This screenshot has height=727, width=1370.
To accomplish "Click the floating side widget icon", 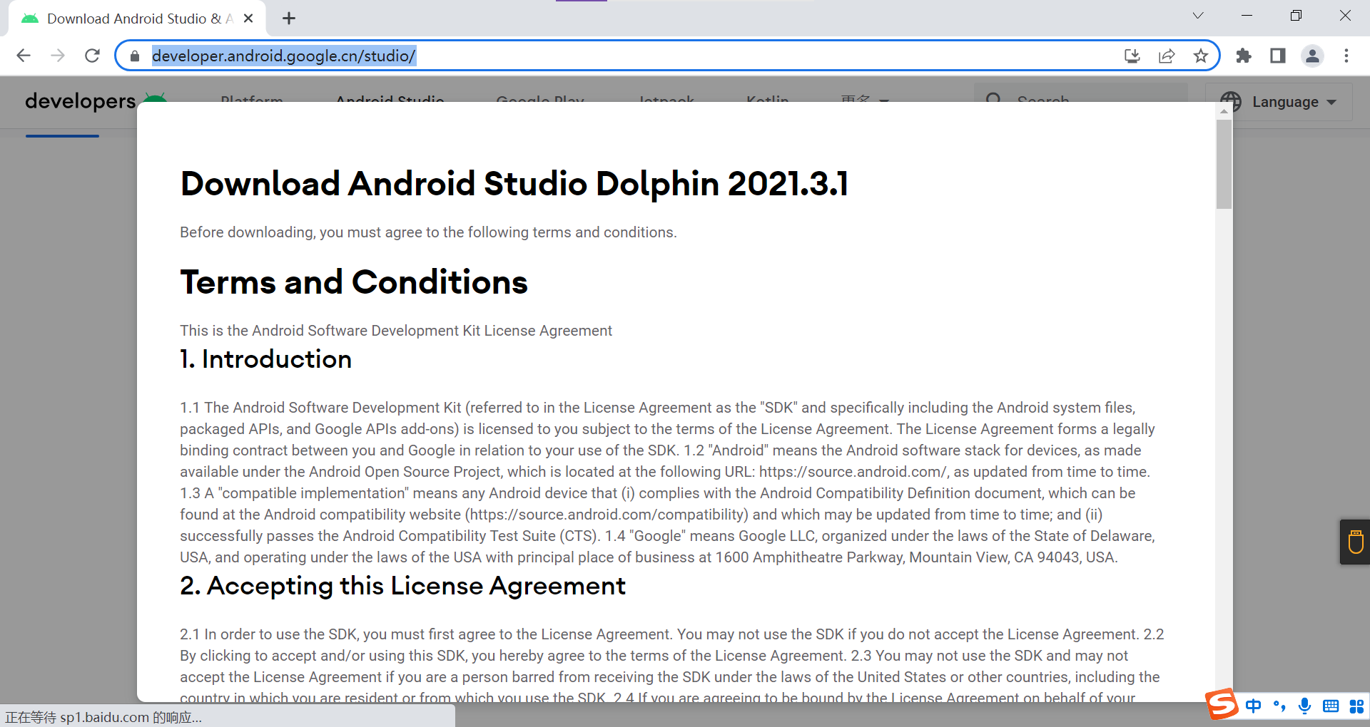I will pyautogui.click(x=1355, y=542).
